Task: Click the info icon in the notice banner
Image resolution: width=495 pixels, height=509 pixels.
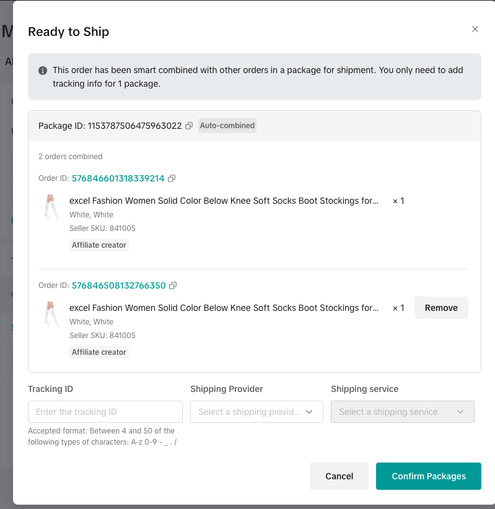Action: click(43, 71)
